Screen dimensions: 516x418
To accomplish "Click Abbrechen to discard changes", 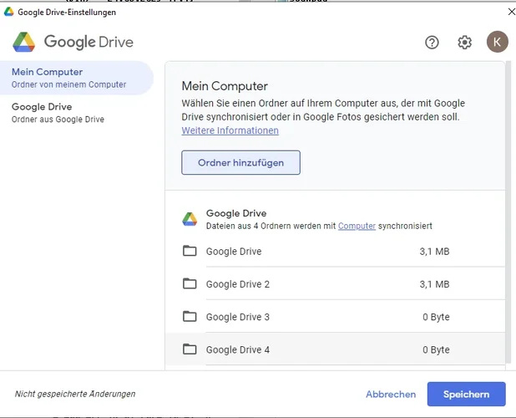I will pyautogui.click(x=391, y=395).
